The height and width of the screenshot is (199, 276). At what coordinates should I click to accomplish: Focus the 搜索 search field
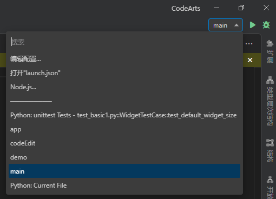click(124, 42)
